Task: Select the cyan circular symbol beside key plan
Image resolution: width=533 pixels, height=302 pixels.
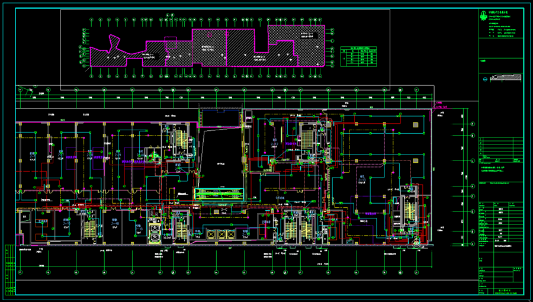Action: pos(486,79)
